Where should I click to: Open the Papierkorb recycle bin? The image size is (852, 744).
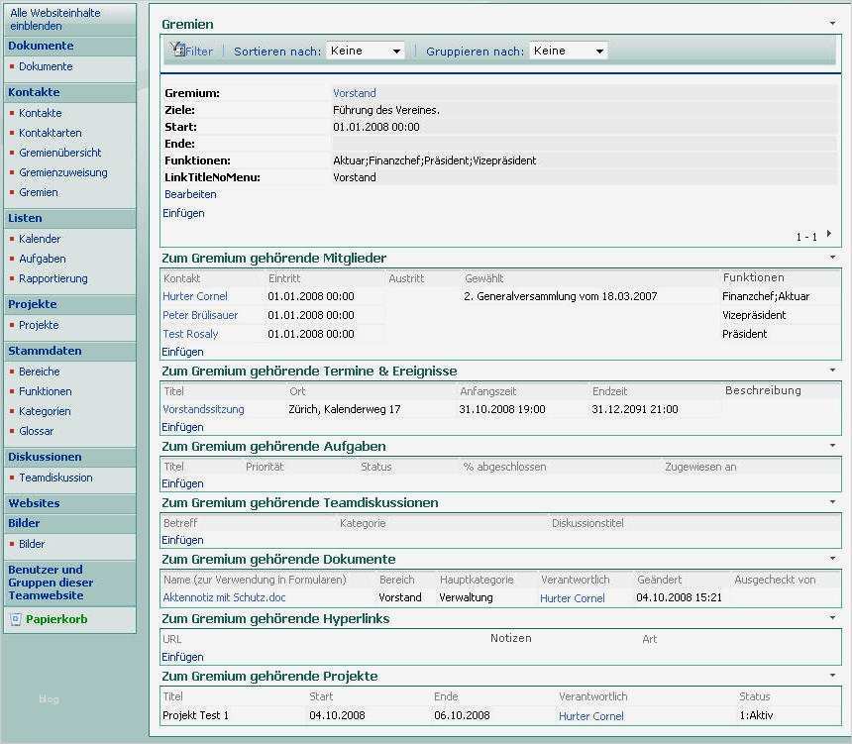pos(56,619)
